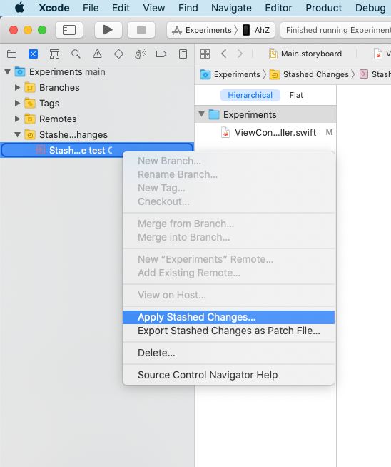Open the Xcode application menu
The image size is (391, 467).
(54, 8)
